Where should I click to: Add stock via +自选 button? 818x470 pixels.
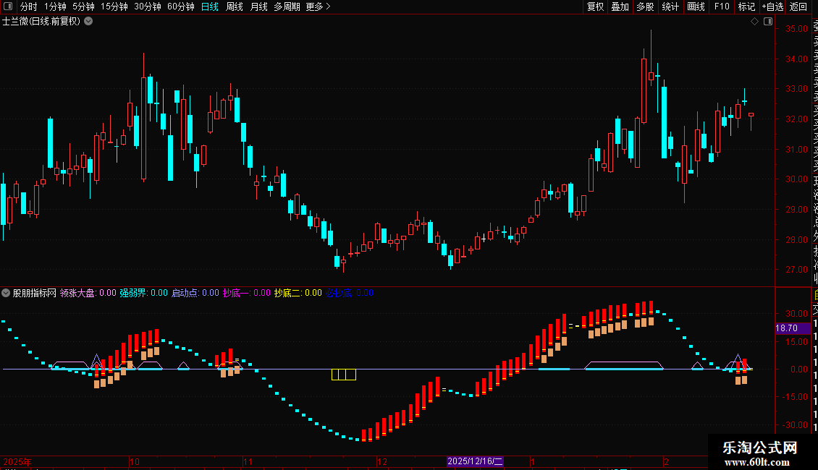[x=772, y=7]
